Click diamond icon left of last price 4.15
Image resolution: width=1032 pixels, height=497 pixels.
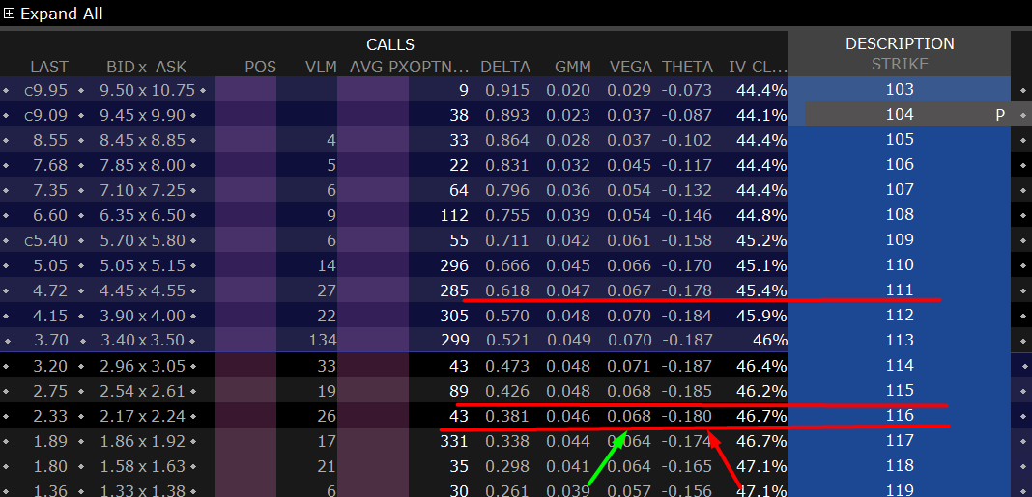[8, 316]
